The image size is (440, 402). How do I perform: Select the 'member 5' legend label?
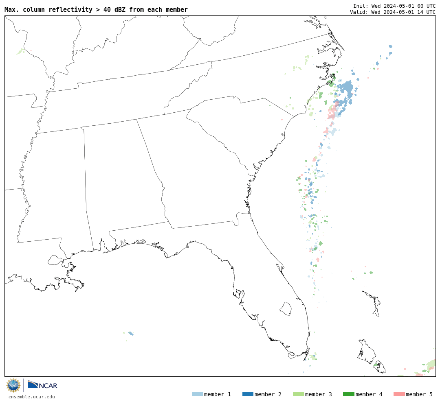419,394
